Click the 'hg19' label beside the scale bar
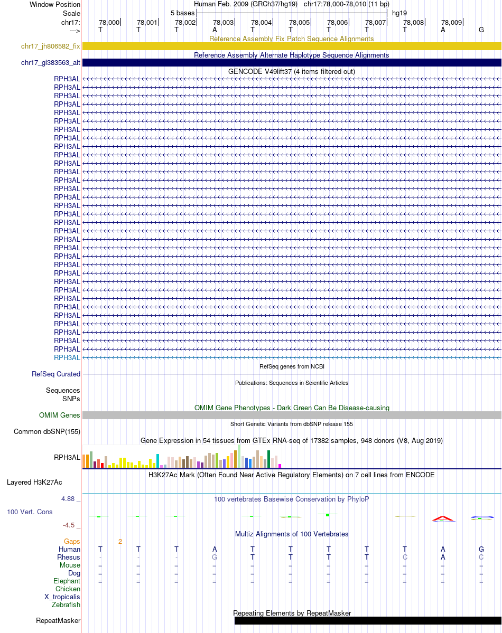The height and width of the screenshot is (633, 502). [399, 13]
